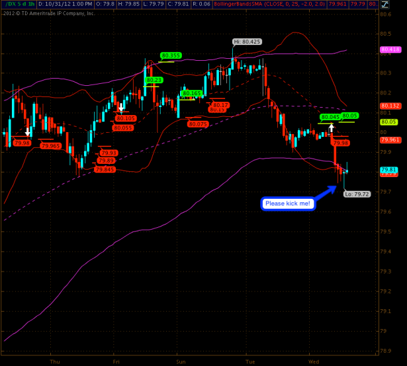Click the magenta 80.418 price axis tag
The image size is (407, 366).
pos(389,50)
